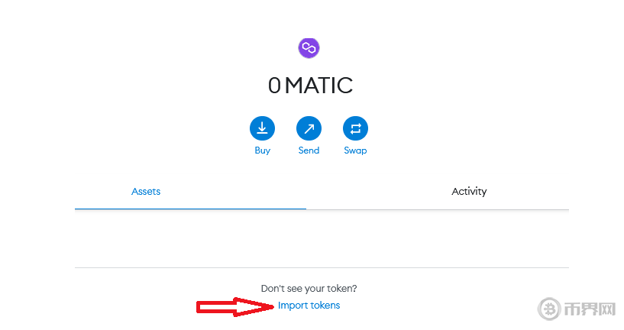Click the Import tokens link
The height and width of the screenshot is (330, 624).
[x=309, y=306]
